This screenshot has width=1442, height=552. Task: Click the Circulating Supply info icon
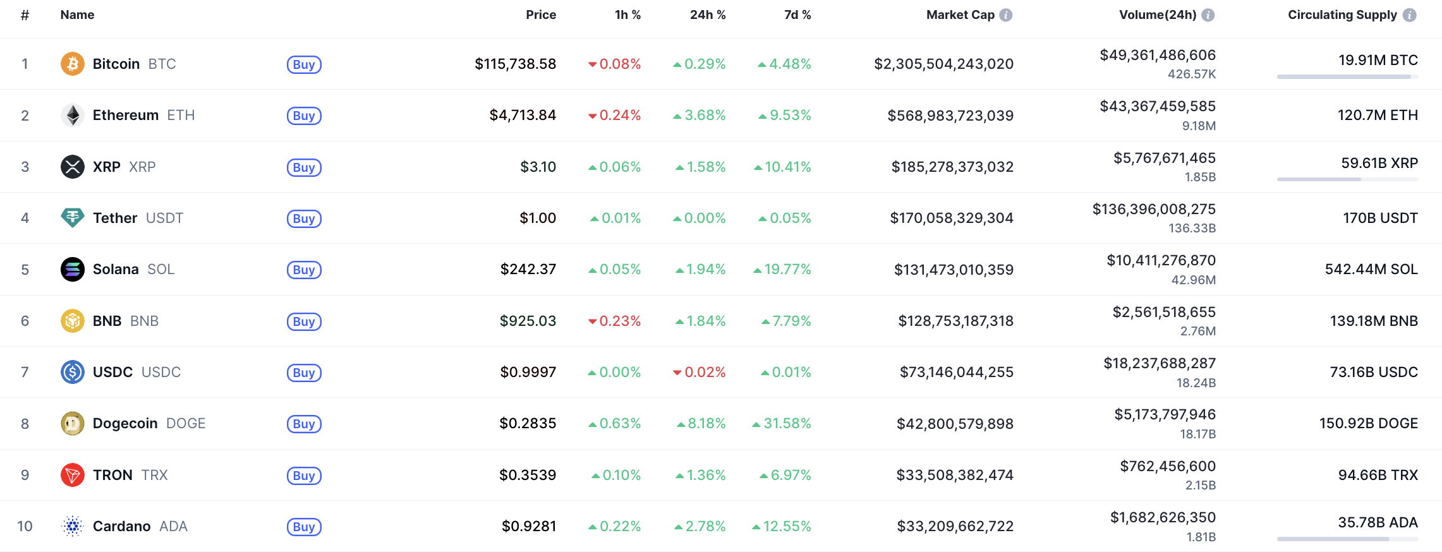(x=1410, y=15)
